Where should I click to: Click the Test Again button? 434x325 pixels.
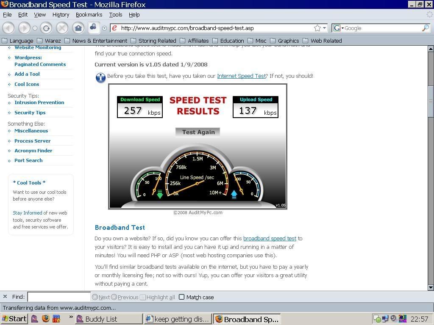198,132
